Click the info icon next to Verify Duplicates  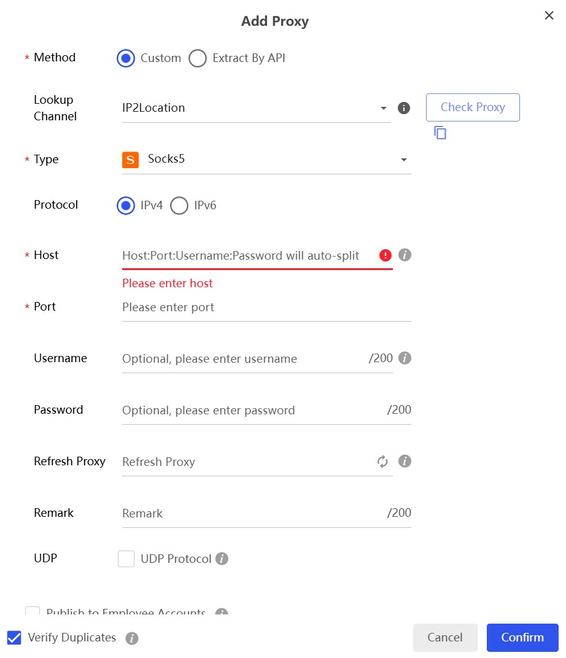pyautogui.click(x=132, y=638)
